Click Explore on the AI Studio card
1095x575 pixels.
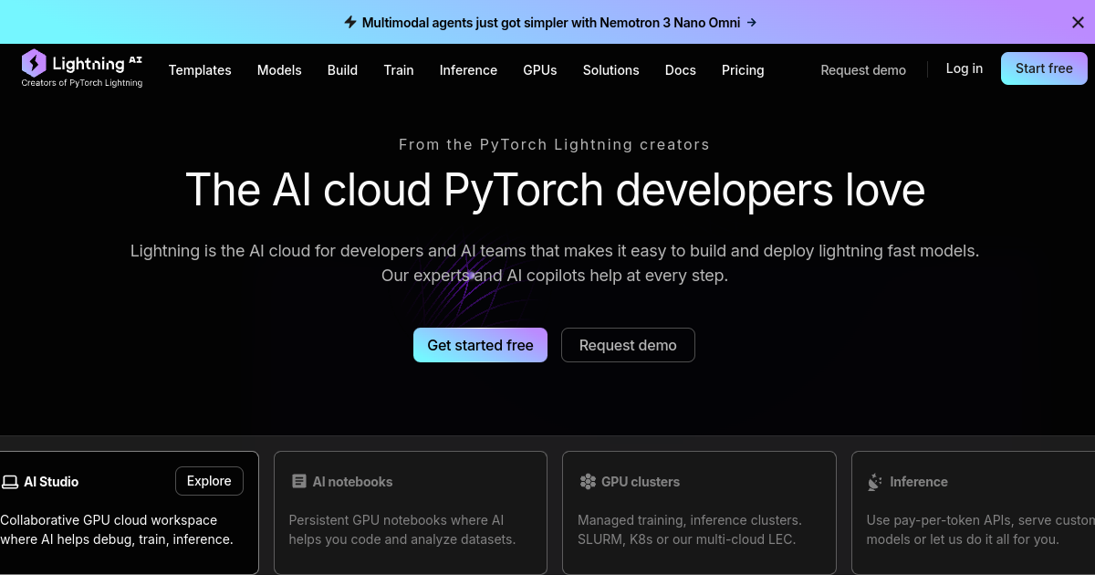click(209, 481)
